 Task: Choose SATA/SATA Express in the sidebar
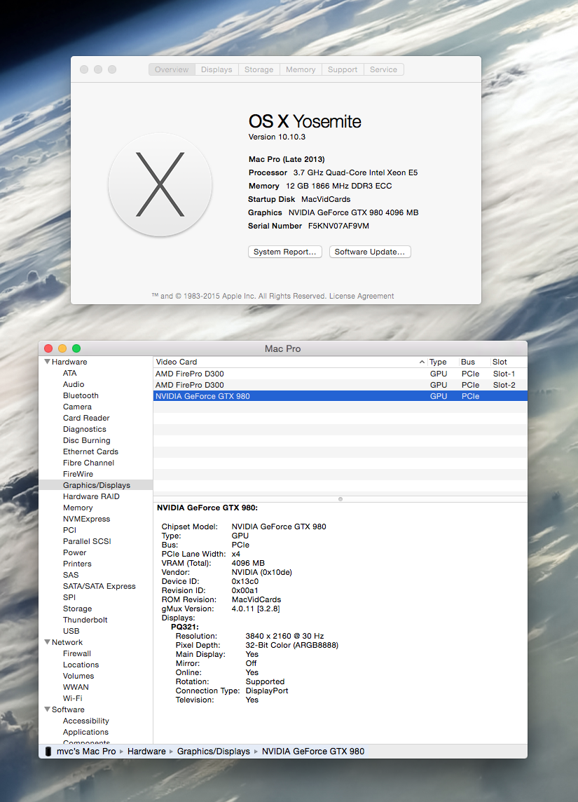pyautogui.click(x=99, y=587)
